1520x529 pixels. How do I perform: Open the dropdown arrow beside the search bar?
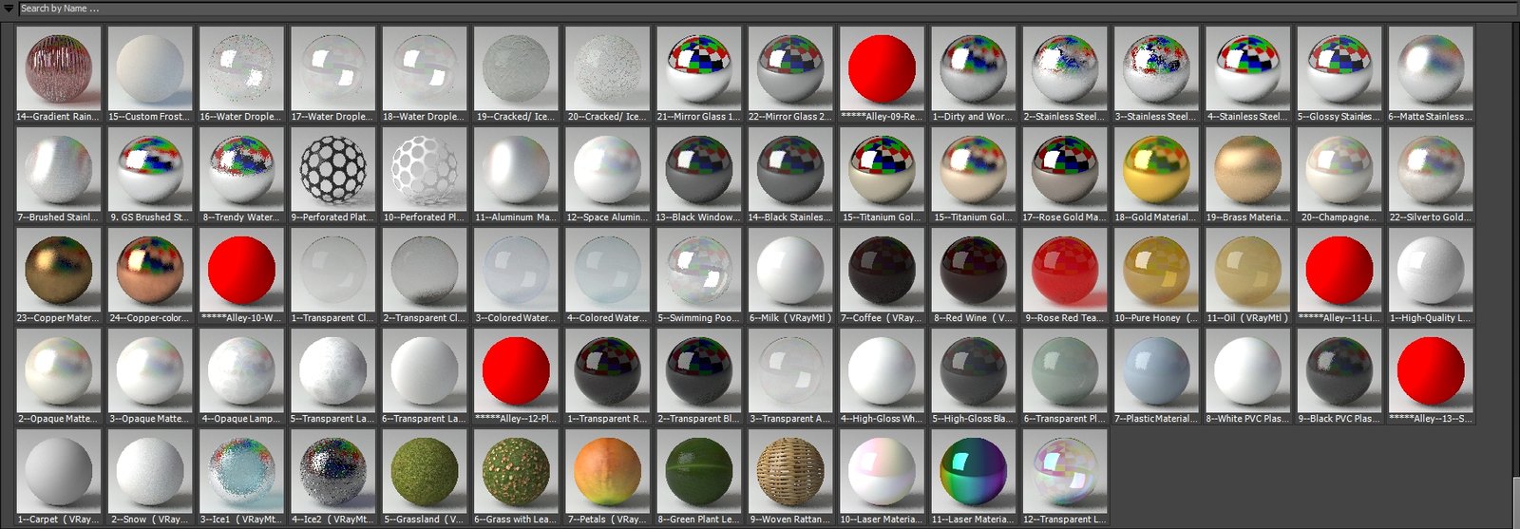pyautogui.click(x=9, y=9)
